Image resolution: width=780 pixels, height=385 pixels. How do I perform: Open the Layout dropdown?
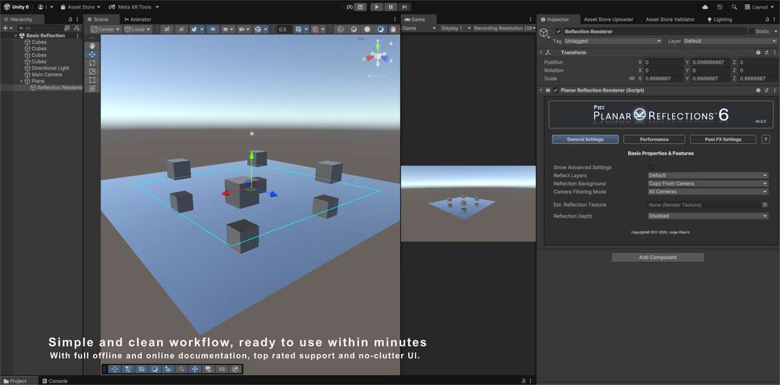(x=760, y=6)
